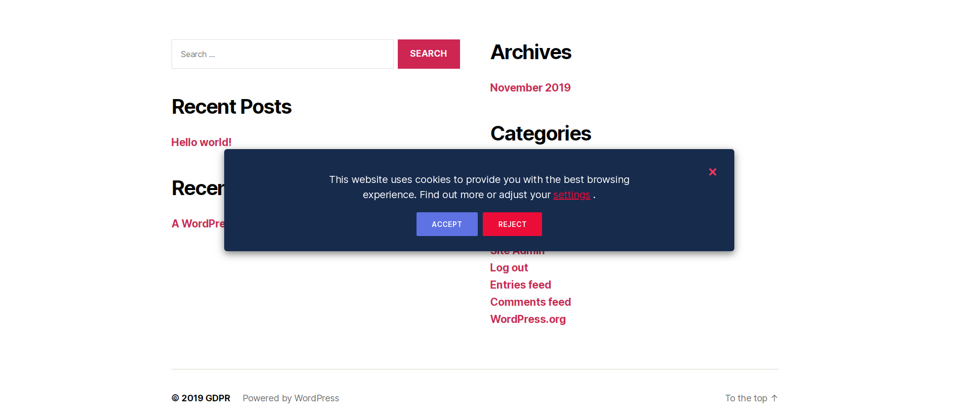The height and width of the screenshot is (420, 956).
Task: Click the partially hidden A WordPress link
Action: [x=198, y=224]
